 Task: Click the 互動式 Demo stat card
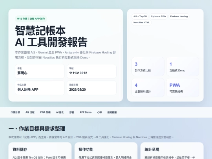click(183, 66)
